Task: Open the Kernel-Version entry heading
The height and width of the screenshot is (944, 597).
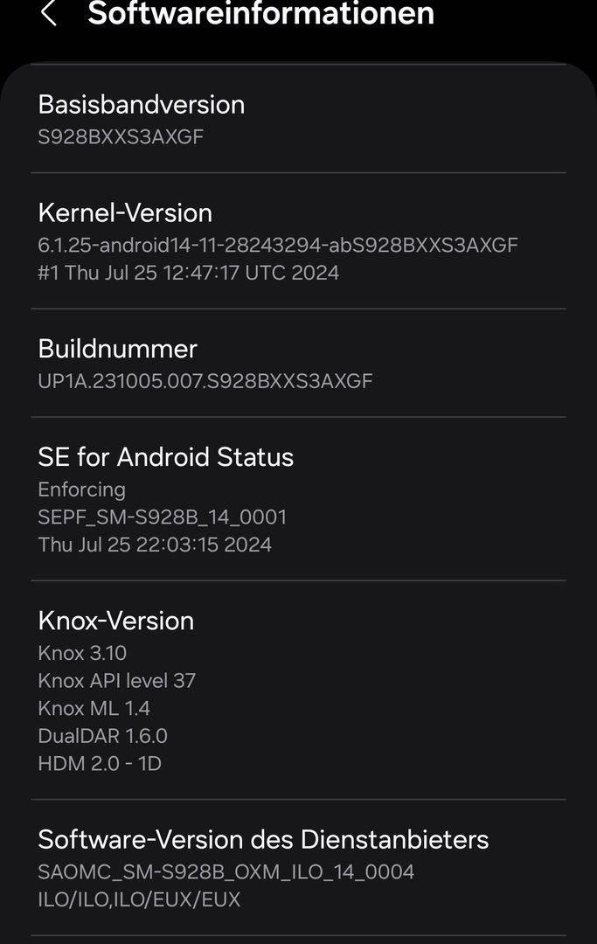Action: pos(125,213)
